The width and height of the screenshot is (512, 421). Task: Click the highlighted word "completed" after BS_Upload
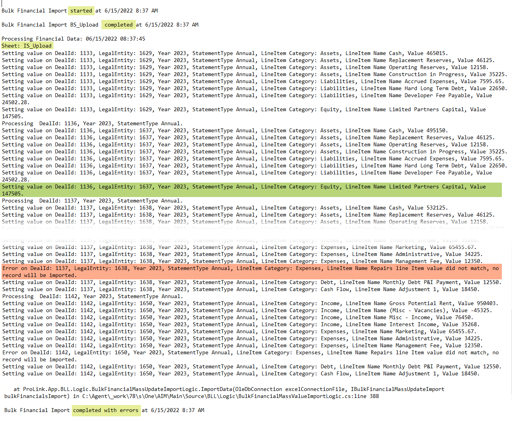click(119, 25)
